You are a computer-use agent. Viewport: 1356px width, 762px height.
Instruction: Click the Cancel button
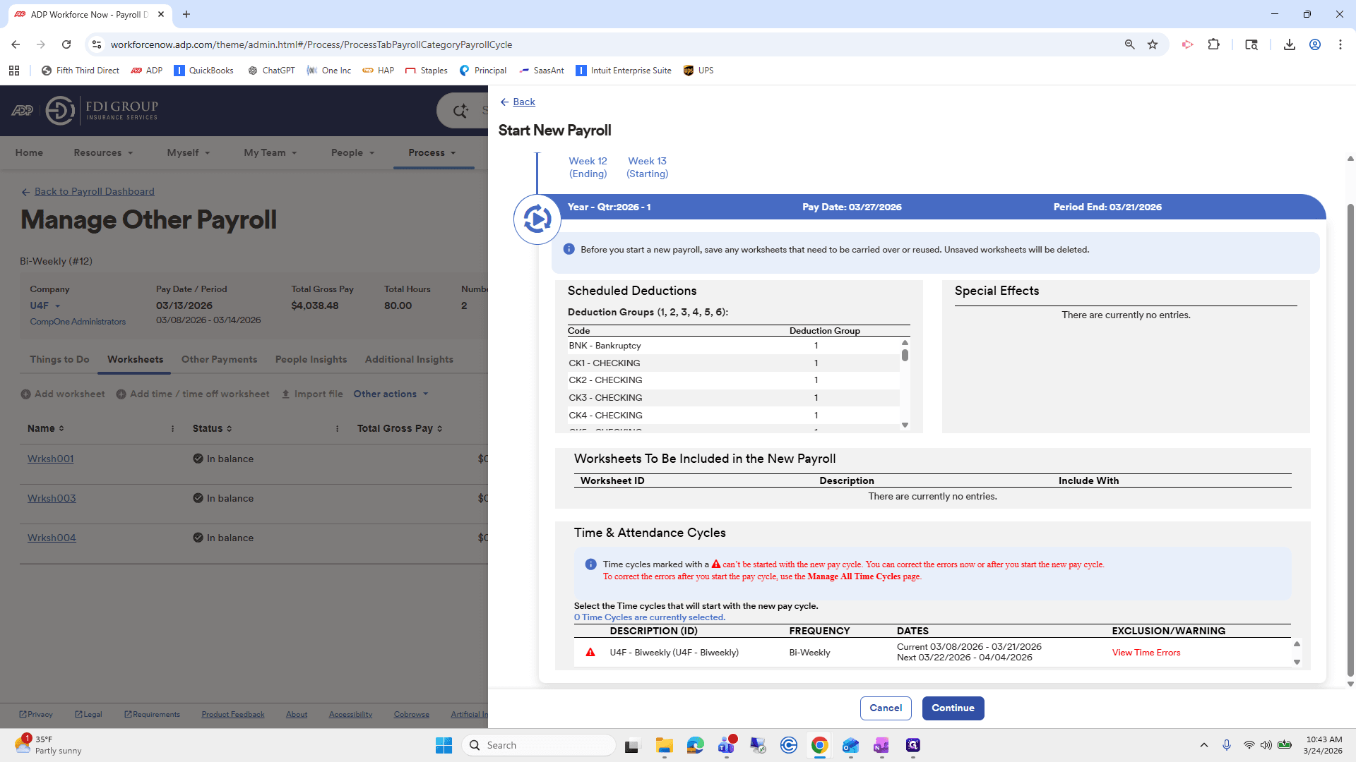pyautogui.click(x=886, y=708)
